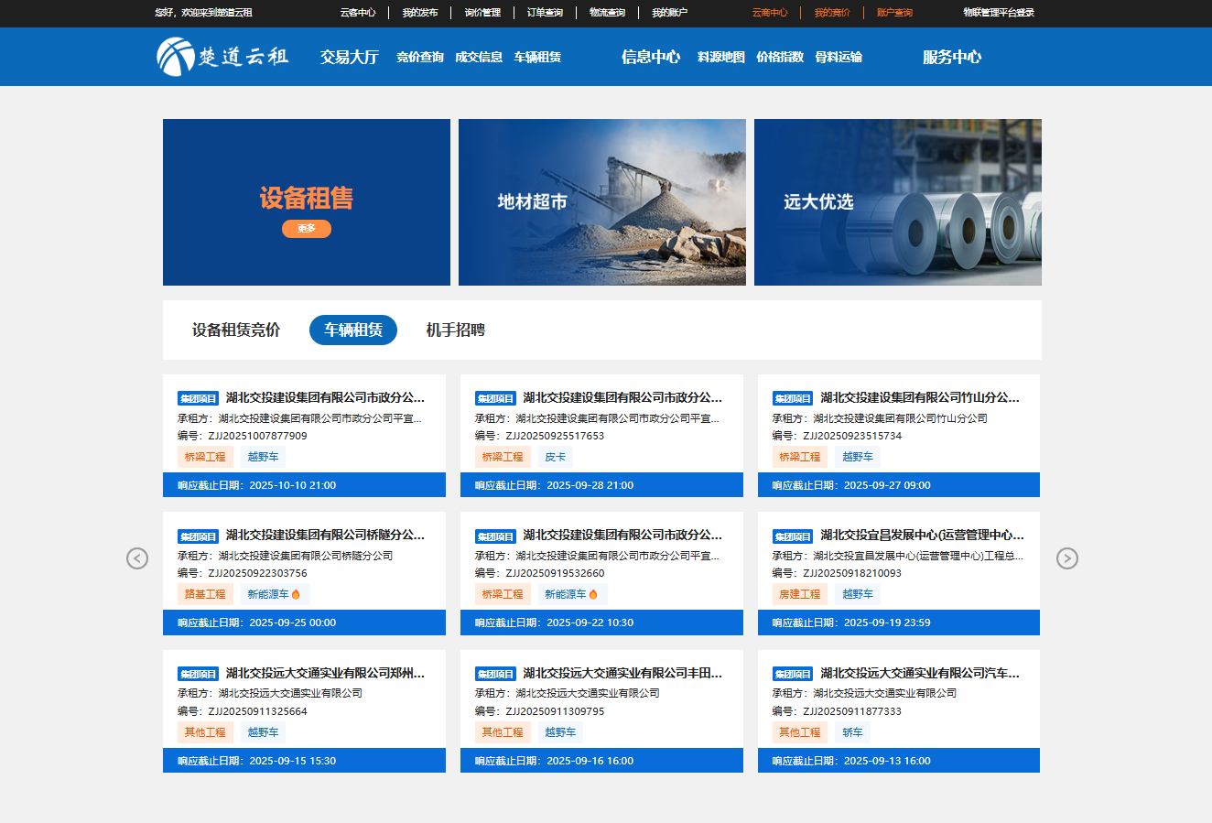Open 价格指数 navigation item
Image resolution: width=1212 pixels, height=823 pixels.
pyautogui.click(x=780, y=57)
